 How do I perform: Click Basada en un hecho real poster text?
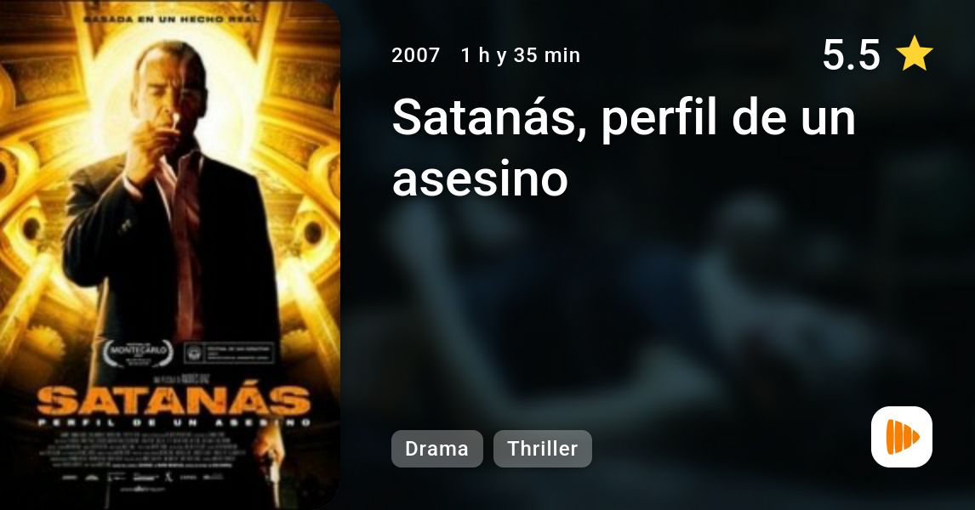tap(172, 20)
